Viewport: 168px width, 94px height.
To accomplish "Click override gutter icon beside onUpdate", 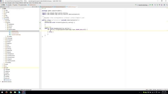I will [x=40, y=28].
